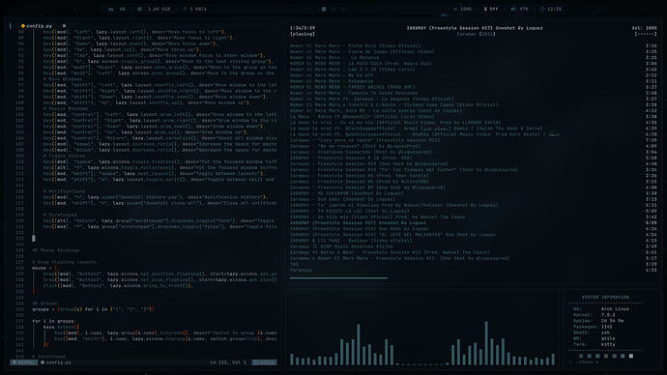The width and height of the screenshot is (667, 375).
Task: Click the Packages 1145 value
Action: (607, 327)
